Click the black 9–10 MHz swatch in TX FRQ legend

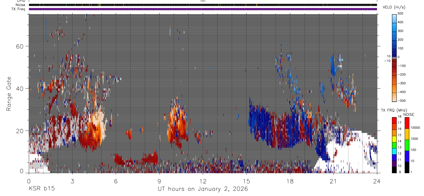coord(394,170)
